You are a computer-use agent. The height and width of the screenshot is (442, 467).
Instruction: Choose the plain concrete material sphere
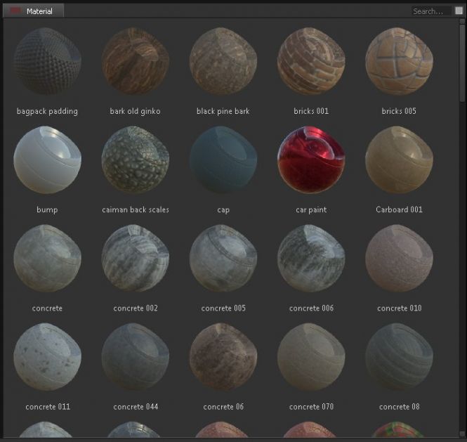pyautogui.click(x=47, y=259)
